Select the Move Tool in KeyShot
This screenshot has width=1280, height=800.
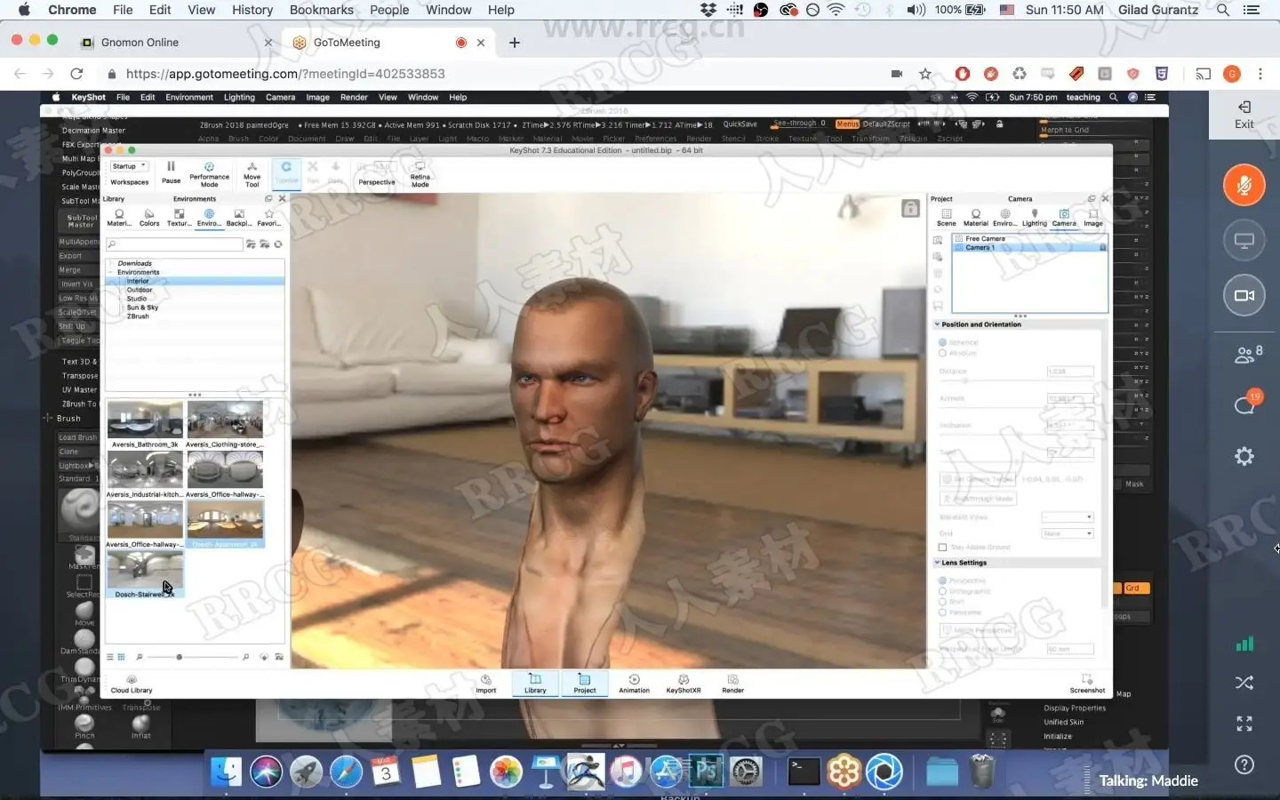click(252, 174)
